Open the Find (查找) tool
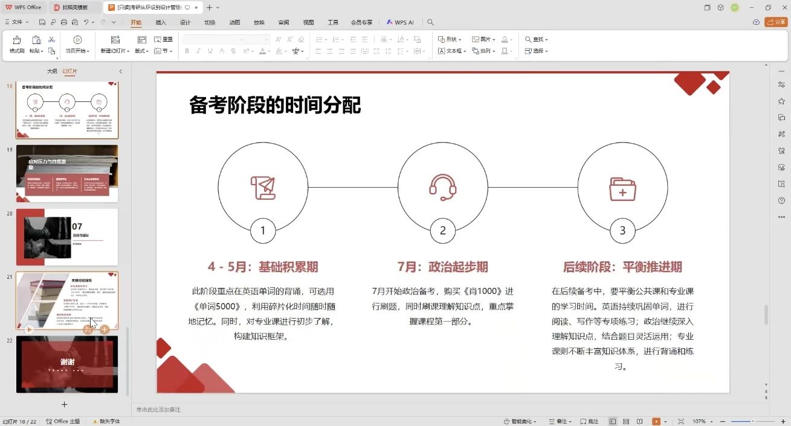The height and width of the screenshot is (426, 791). tap(536, 39)
